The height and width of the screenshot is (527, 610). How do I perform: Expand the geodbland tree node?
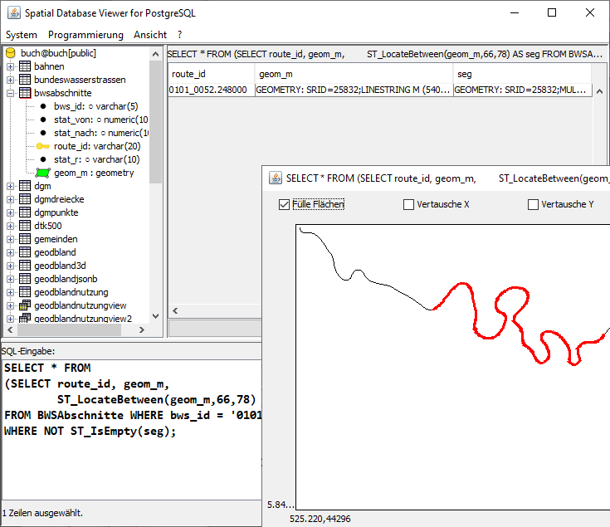(x=11, y=252)
